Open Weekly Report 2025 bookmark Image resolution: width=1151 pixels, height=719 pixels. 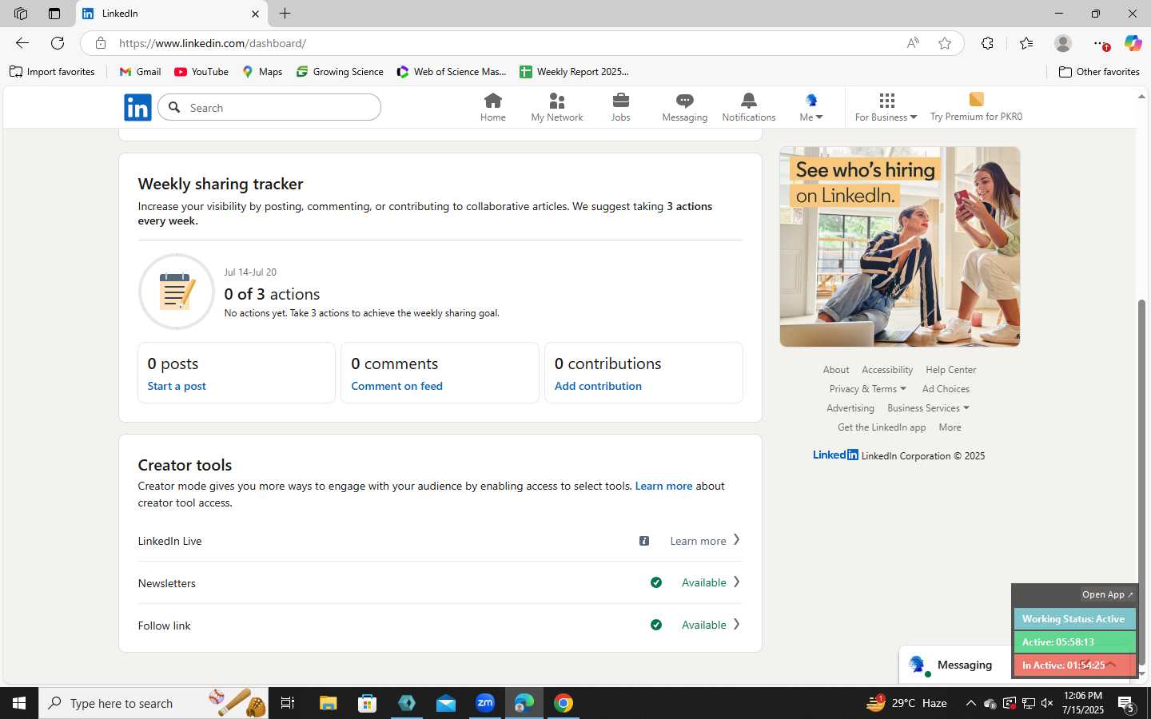574,72
